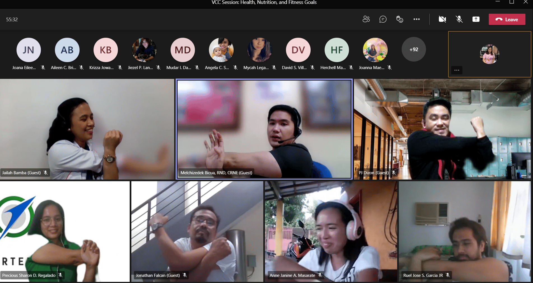Click muted mic icon beside Mycah Lega

(274, 67)
